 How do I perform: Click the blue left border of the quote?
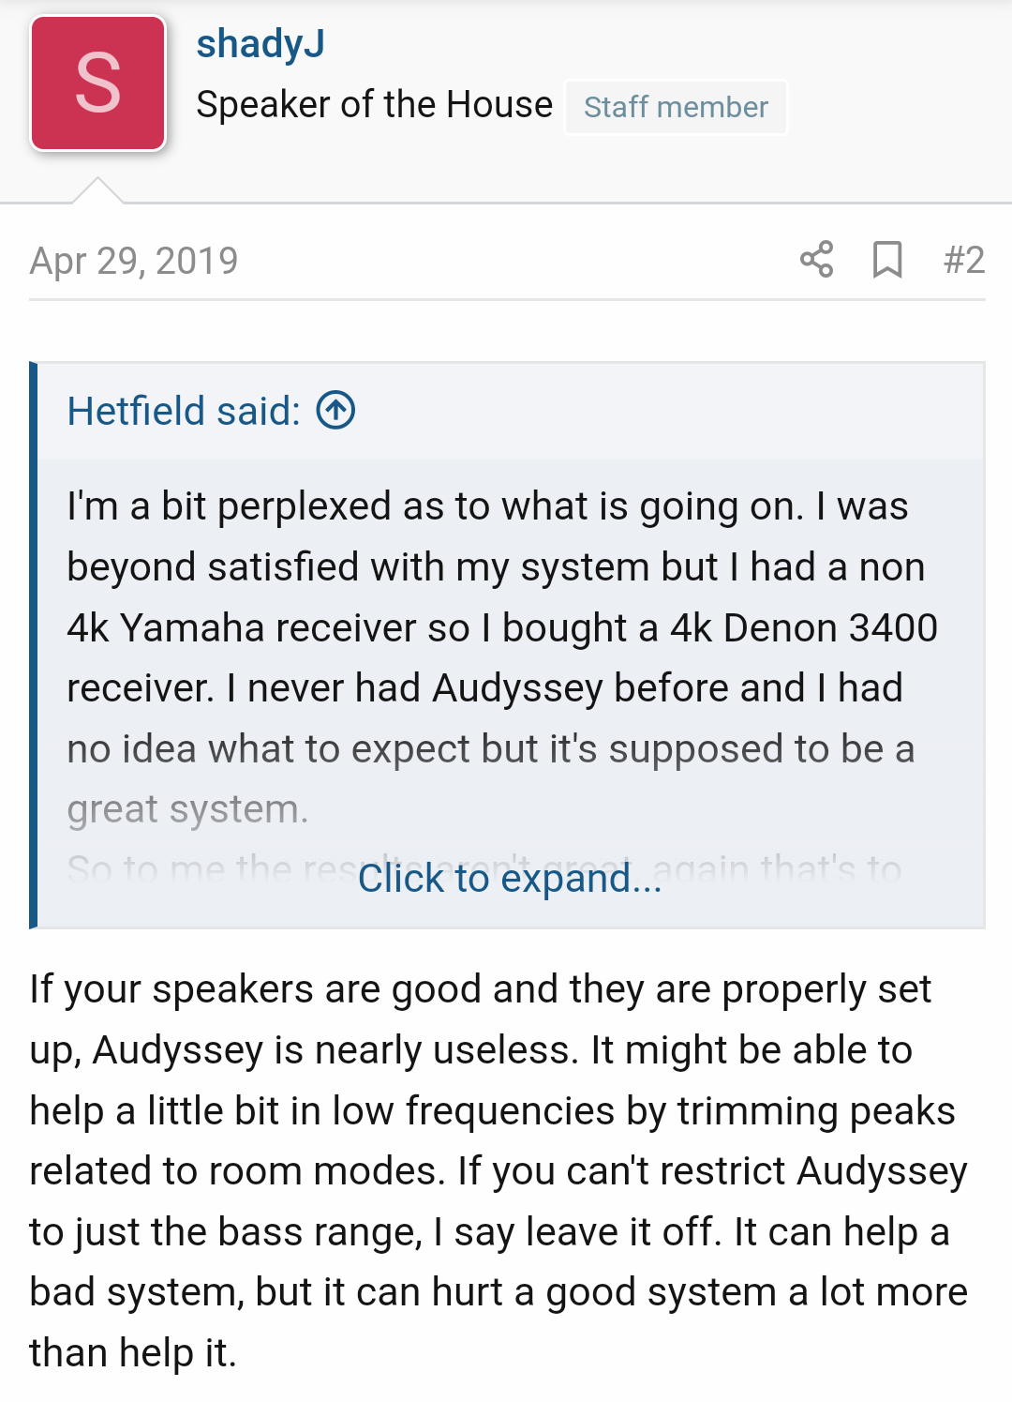click(34, 645)
